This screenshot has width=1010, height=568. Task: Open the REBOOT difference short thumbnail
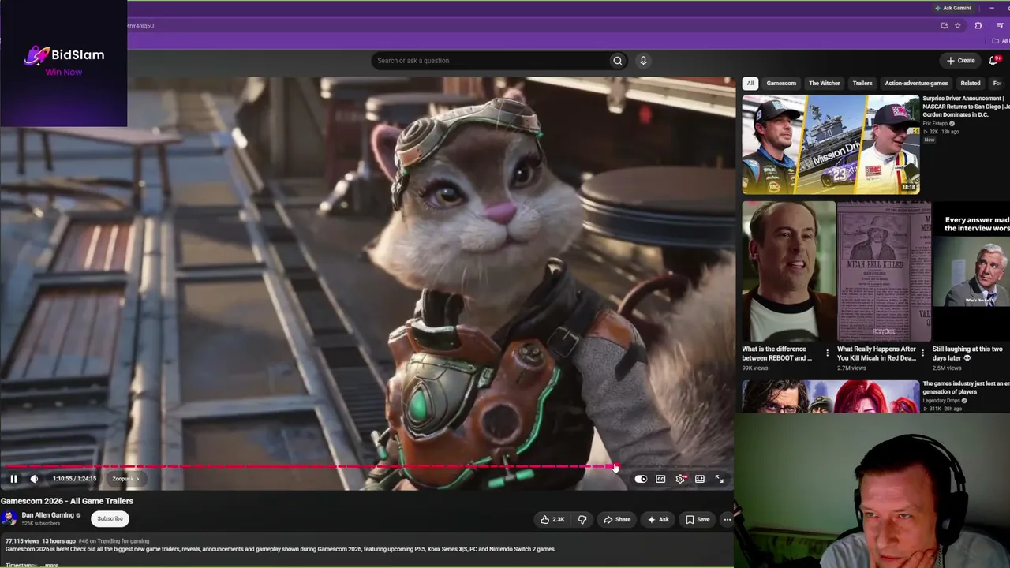coord(788,271)
